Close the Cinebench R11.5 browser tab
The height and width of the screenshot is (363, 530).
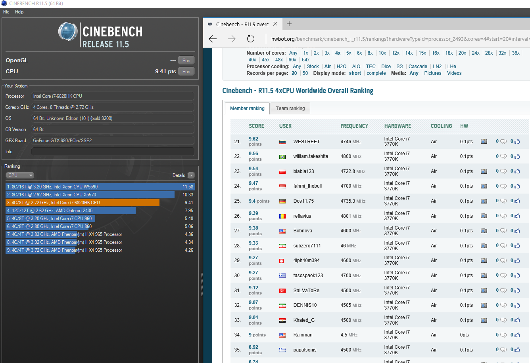tap(275, 24)
